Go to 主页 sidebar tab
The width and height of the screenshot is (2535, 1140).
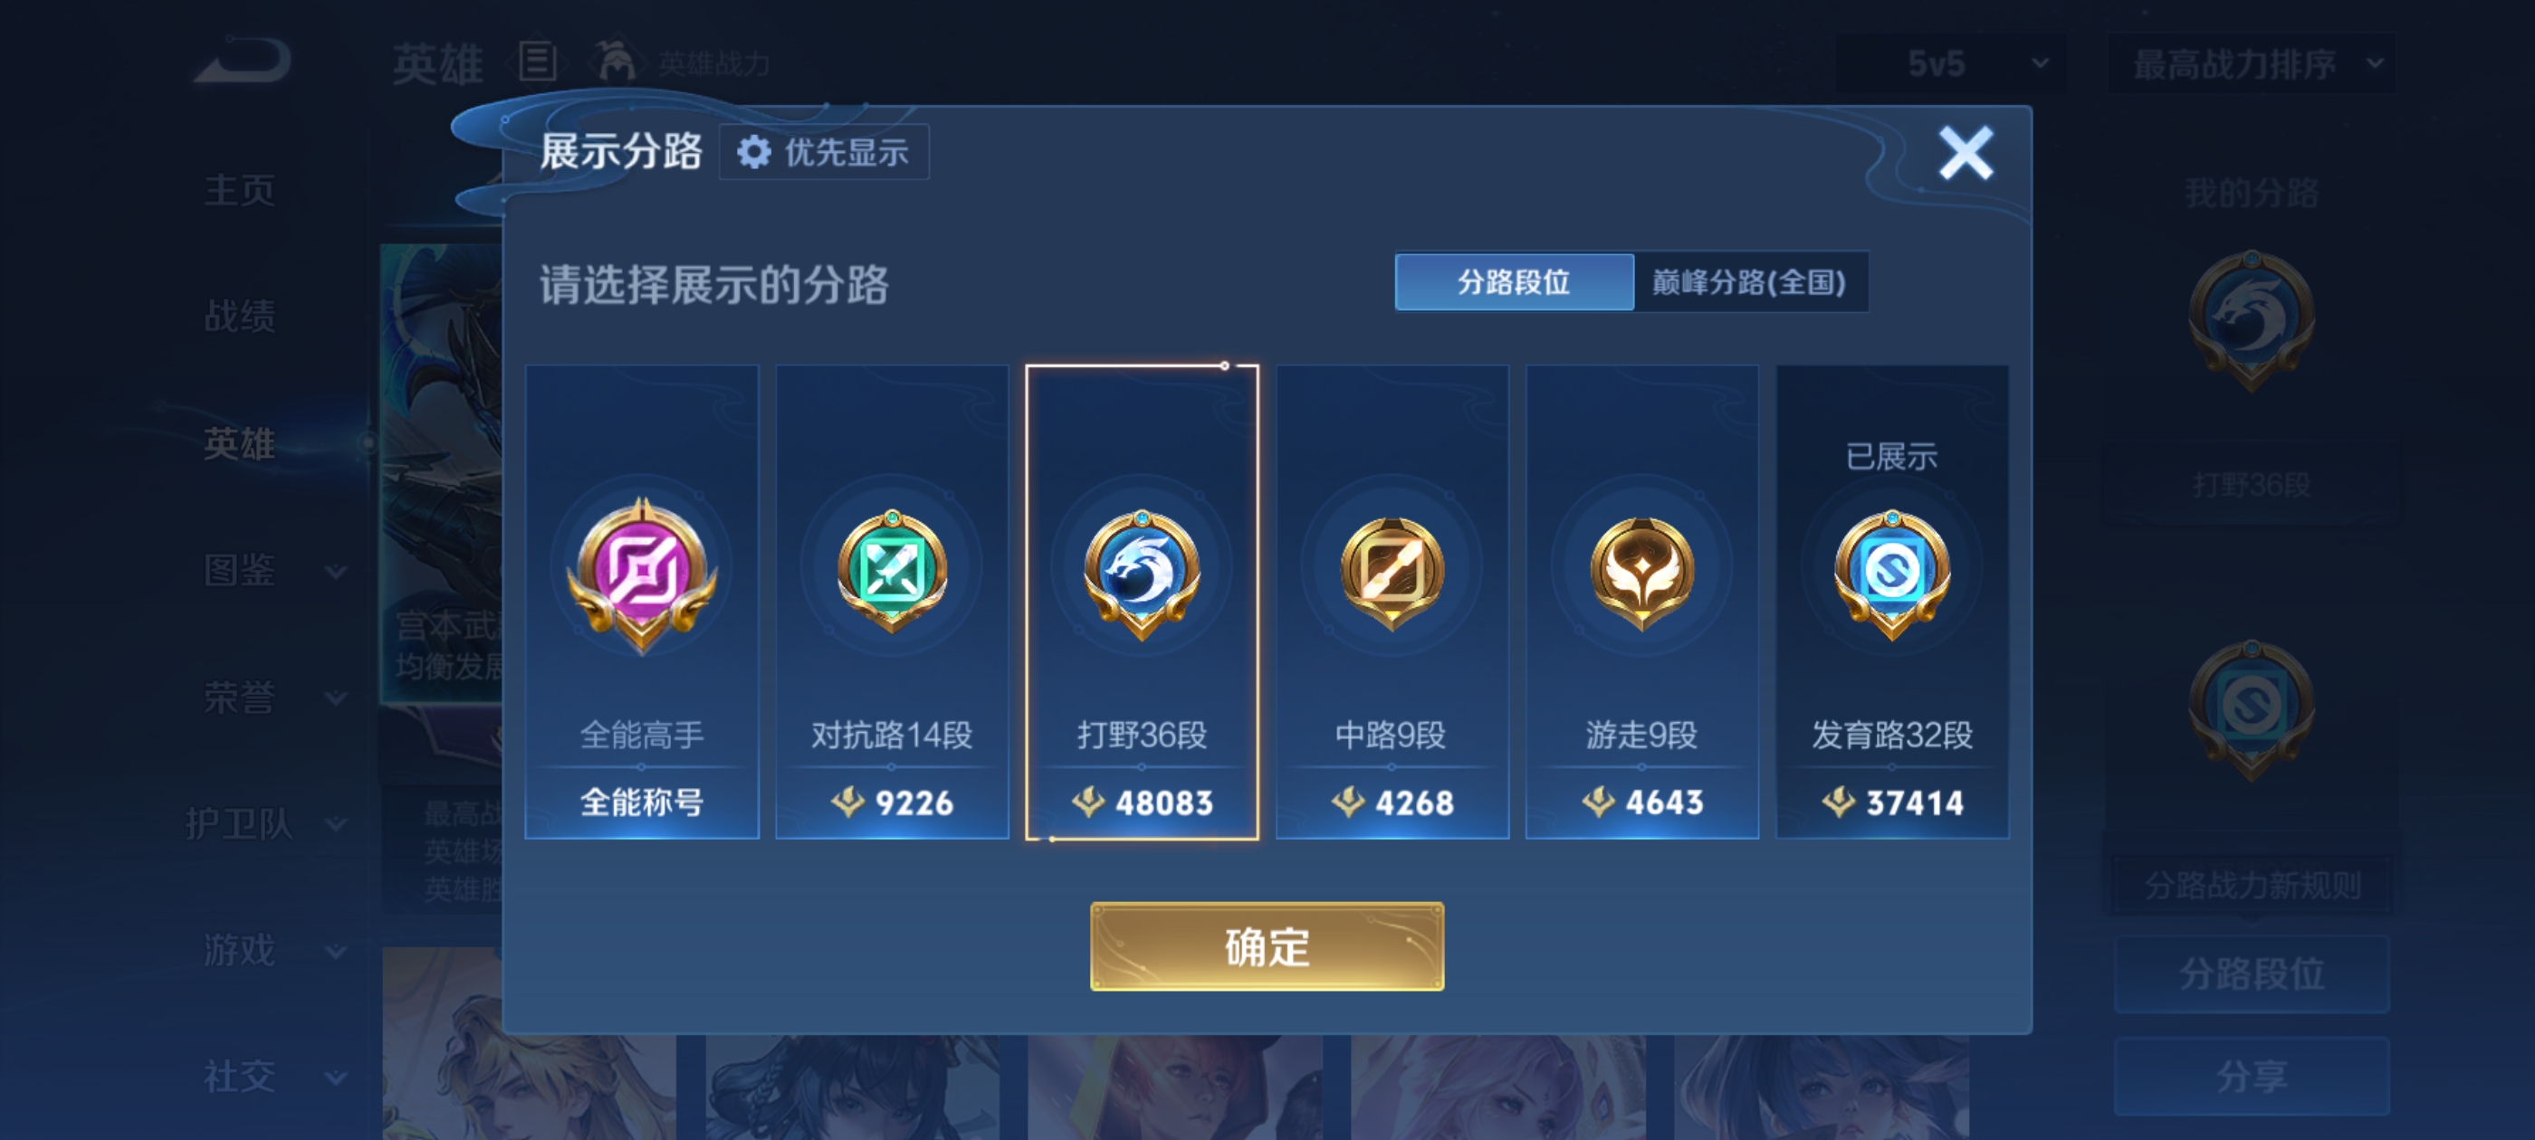(239, 190)
